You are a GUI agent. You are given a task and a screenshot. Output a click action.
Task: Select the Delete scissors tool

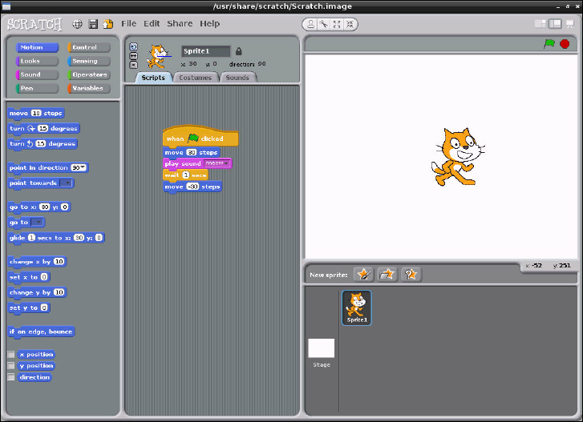(326, 24)
